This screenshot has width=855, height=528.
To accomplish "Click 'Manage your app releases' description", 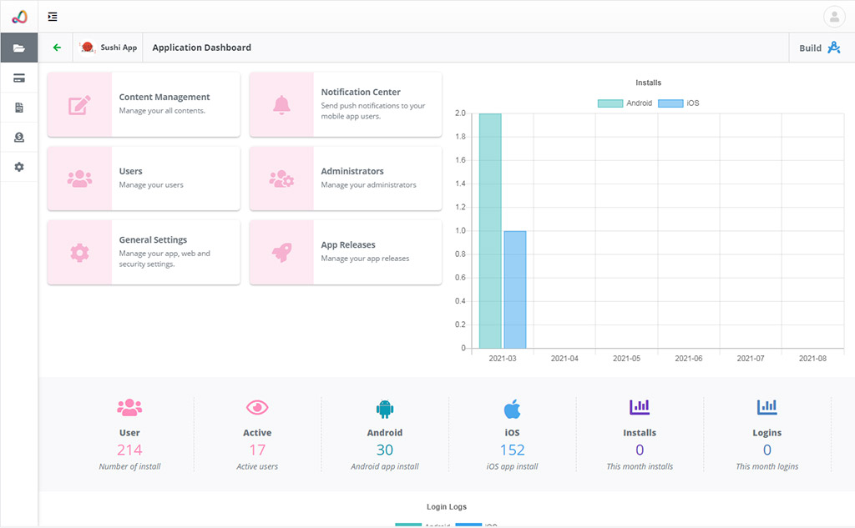I will (x=365, y=259).
